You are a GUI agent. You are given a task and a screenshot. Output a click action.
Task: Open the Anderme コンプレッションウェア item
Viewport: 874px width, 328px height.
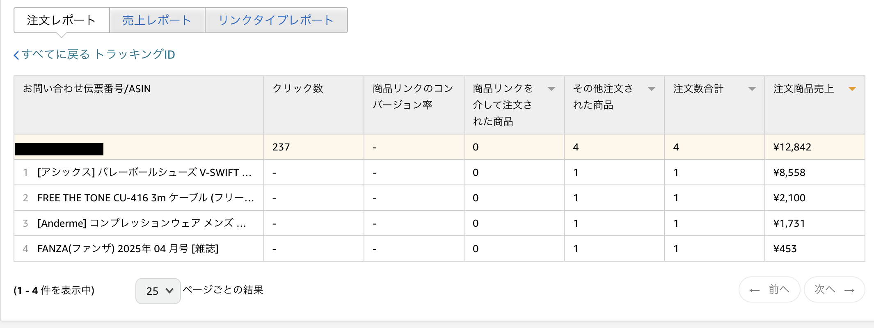[142, 223]
